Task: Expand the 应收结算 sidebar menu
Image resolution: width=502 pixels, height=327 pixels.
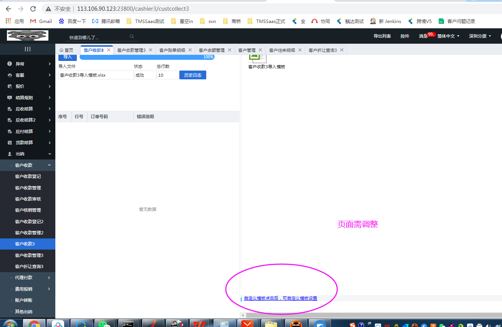Action: [28, 109]
